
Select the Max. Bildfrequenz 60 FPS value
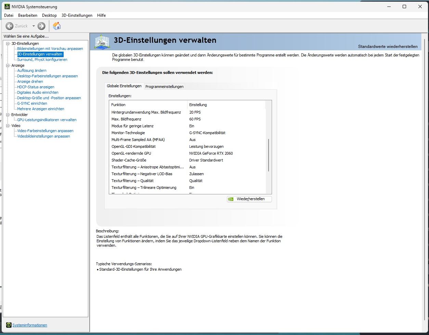coord(195,119)
